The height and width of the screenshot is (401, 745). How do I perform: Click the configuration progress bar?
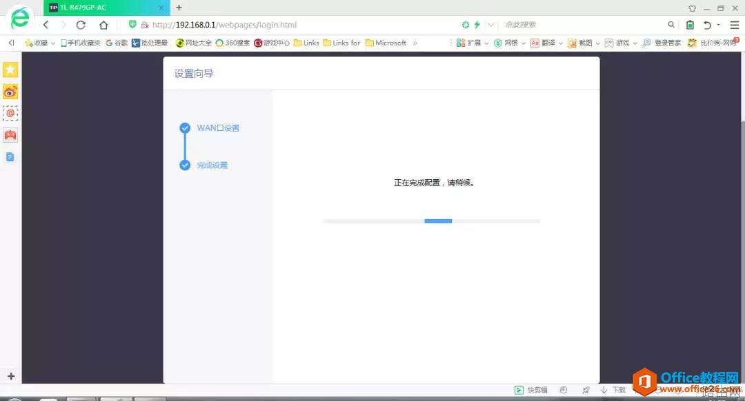click(x=431, y=221)
